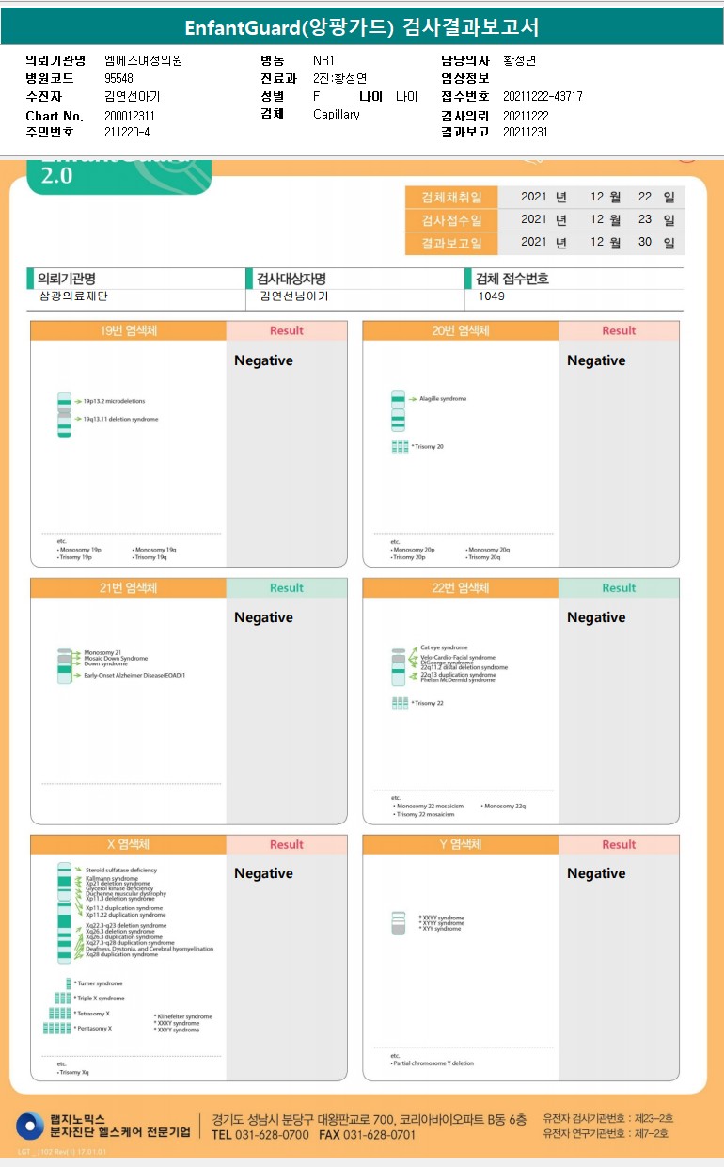Click the Y chromosome ideogram icon
Image resolution: width=724 pixels, height=1167 pixels.
[398, 922]
